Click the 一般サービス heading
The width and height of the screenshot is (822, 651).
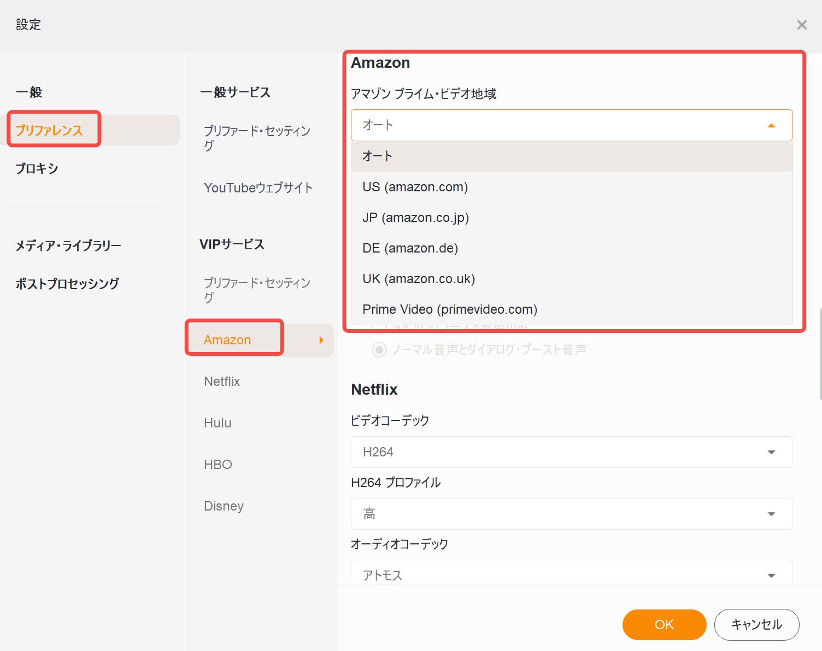pyautogui.click(x=235, y=92)
